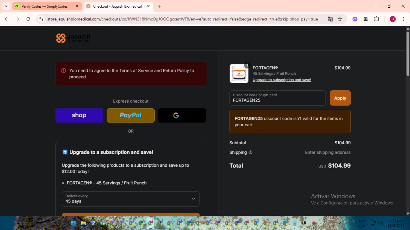Screen dimensions: 410x230
Task: Open the Windows Start menu
Action: click(74, 223)
